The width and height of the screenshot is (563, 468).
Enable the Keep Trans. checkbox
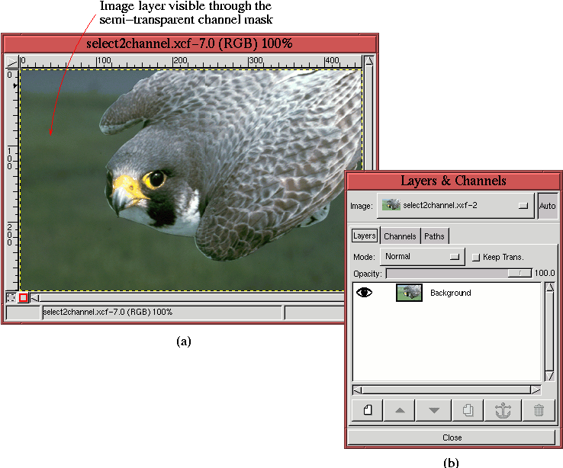(x=476, y=257)
